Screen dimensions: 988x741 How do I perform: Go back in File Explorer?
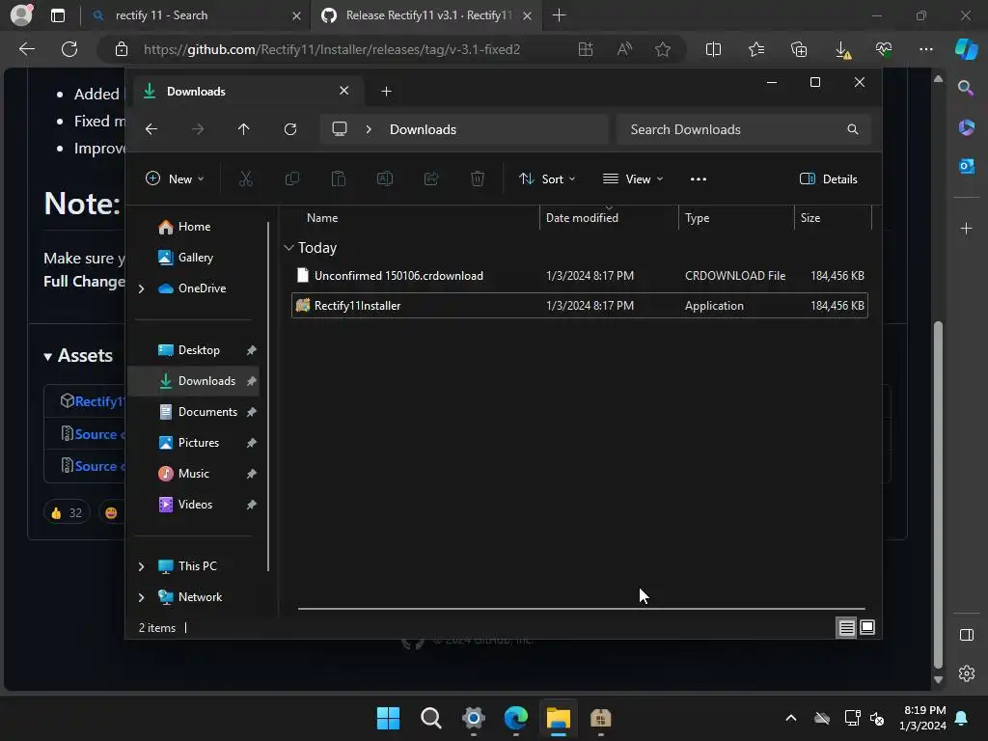point(151,129)
